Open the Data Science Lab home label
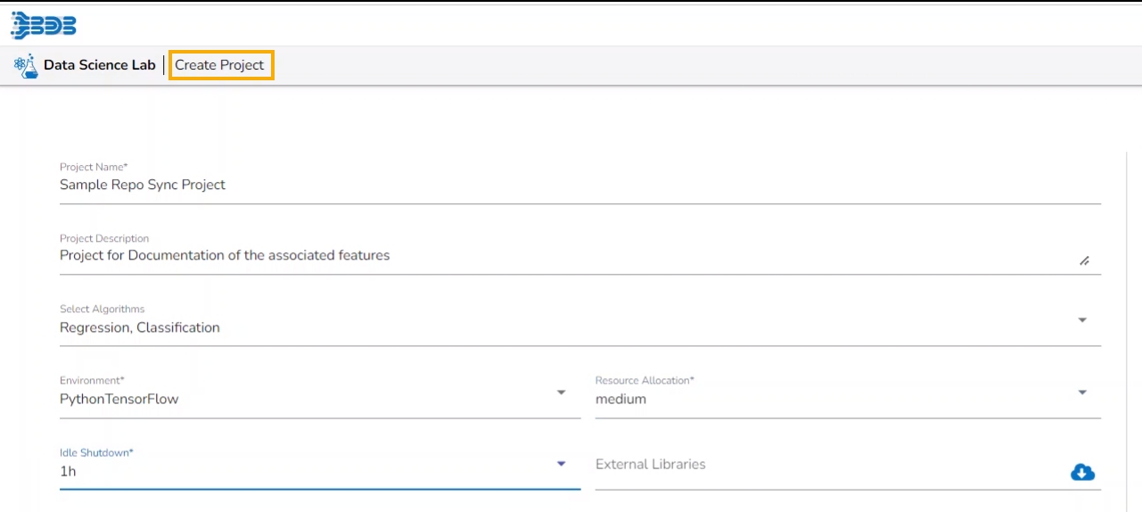This screenshot has height=512, width=1142. coord(99,65)
